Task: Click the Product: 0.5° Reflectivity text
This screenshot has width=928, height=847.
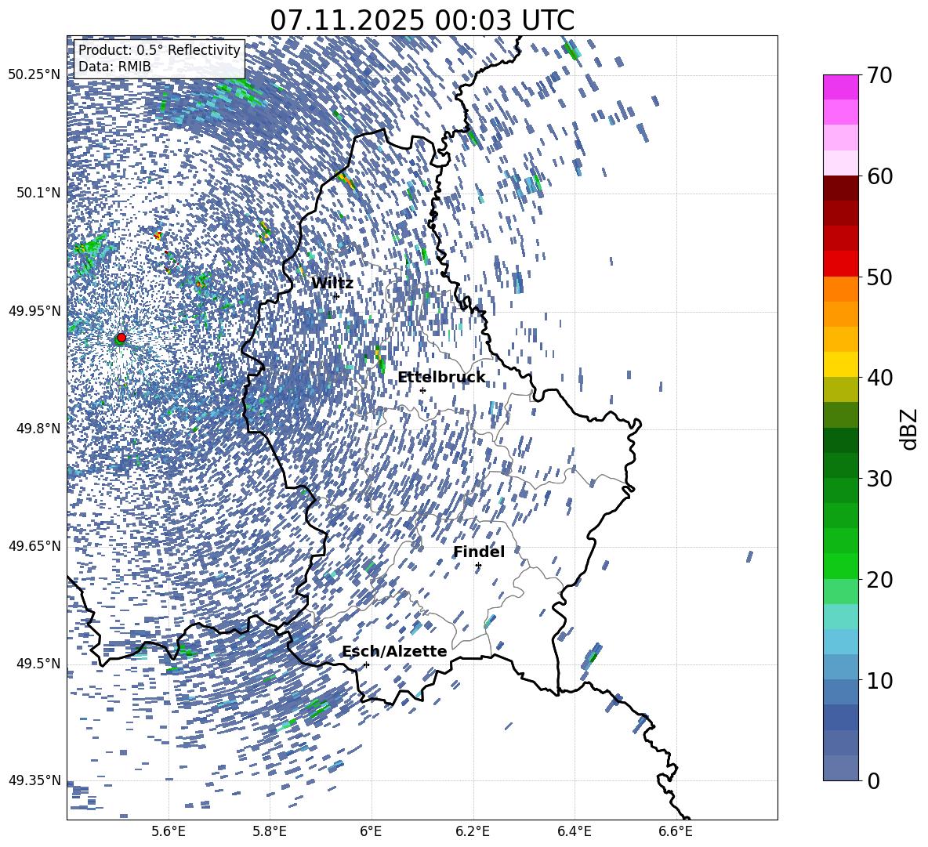Action: (x=159, y=49)
